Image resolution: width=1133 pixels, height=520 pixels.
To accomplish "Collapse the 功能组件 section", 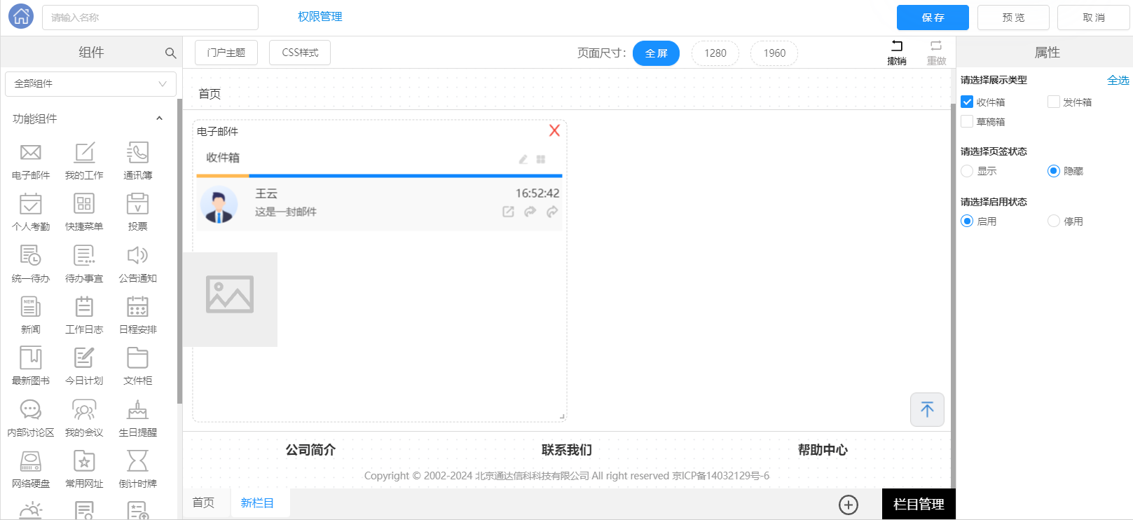I will [x=159, y=118].
